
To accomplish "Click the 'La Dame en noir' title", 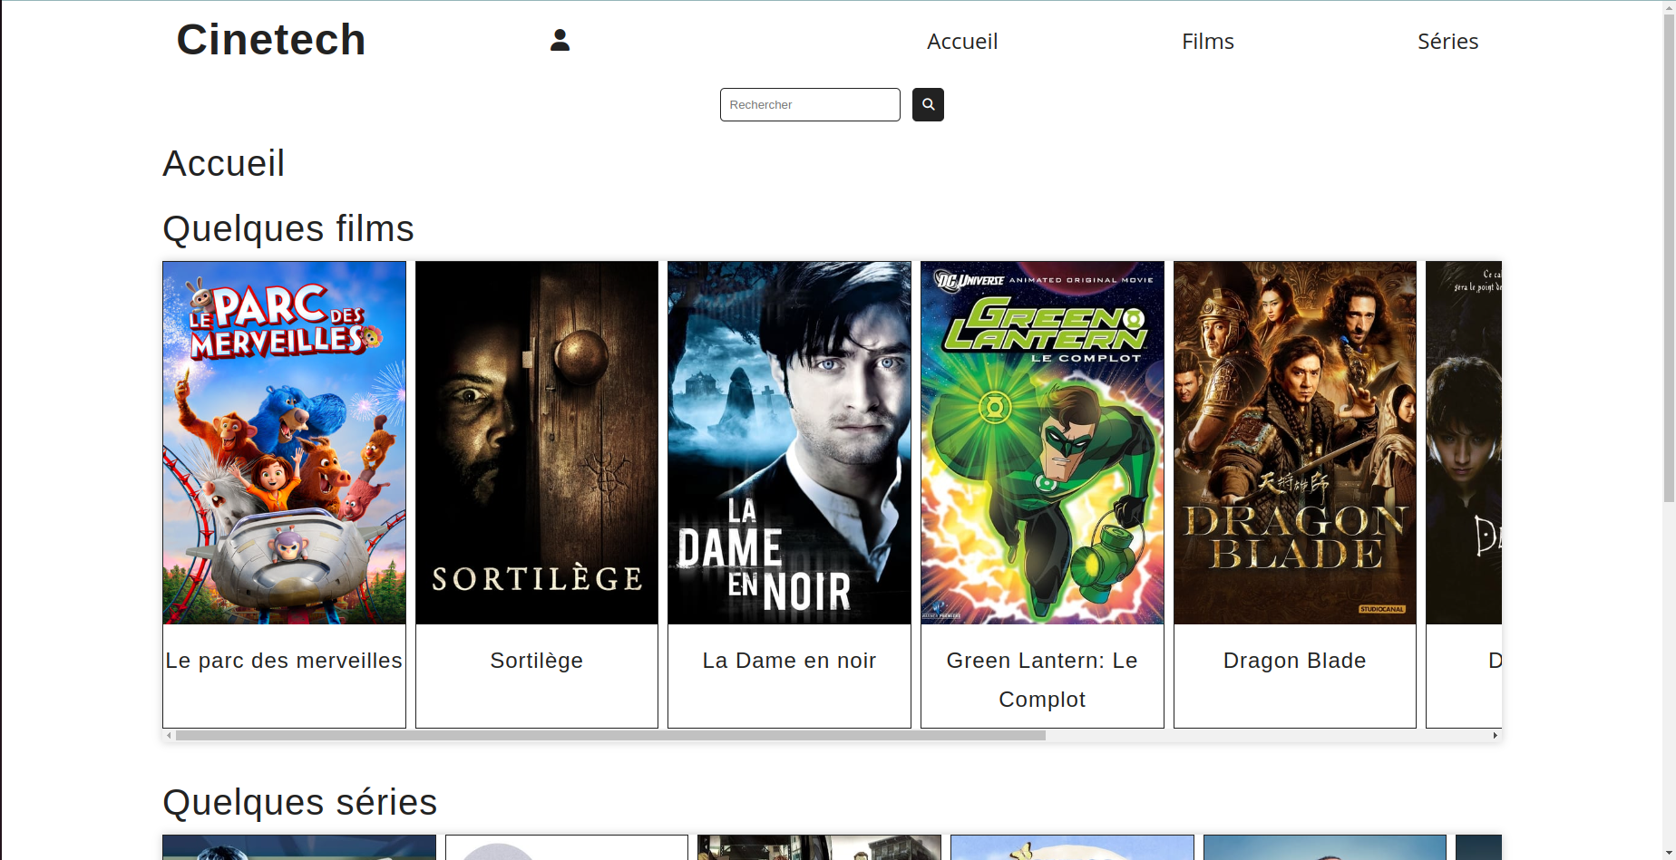I will point(790,661).
